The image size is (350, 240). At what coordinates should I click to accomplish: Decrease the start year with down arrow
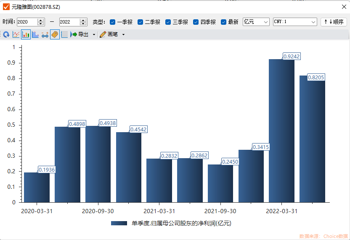[41, 23]
